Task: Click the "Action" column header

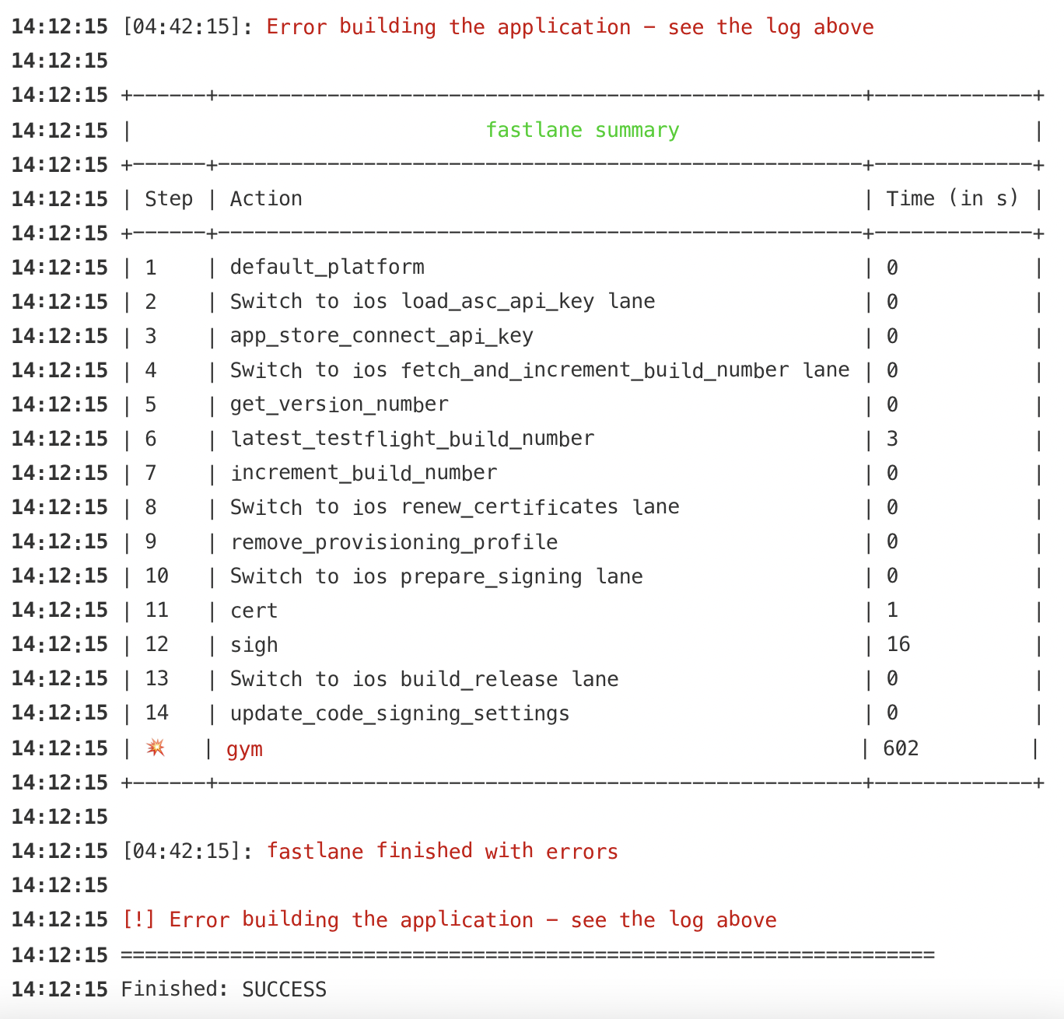Action: click(266, 199)
